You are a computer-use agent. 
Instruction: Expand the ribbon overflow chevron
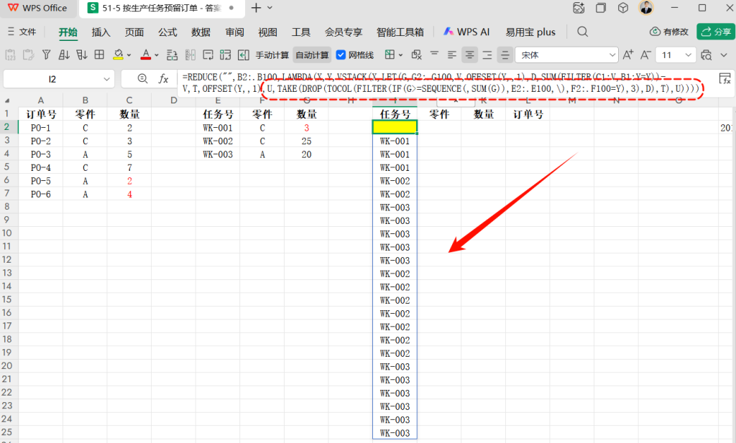(x=724, y=55)
